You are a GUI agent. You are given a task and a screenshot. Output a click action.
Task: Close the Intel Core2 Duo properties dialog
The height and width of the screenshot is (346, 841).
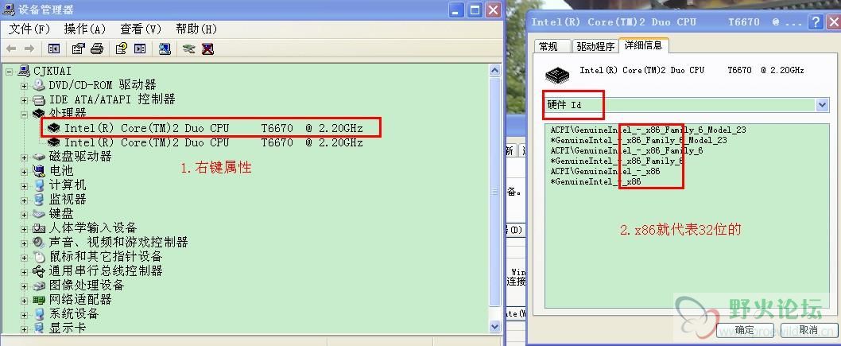(833, 22)
